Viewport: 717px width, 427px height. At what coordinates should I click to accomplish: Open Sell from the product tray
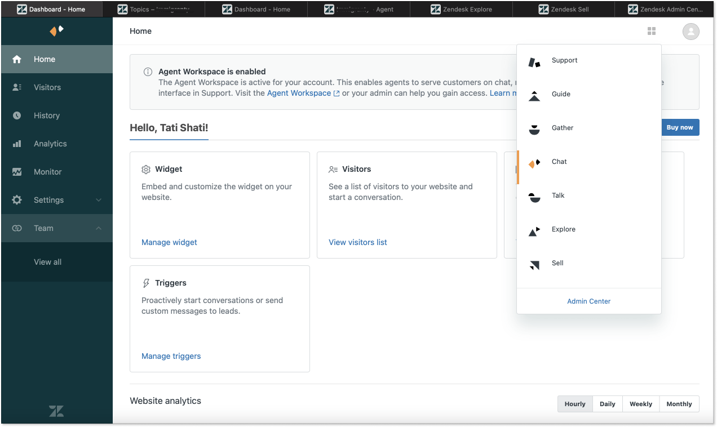coord(557,263)
